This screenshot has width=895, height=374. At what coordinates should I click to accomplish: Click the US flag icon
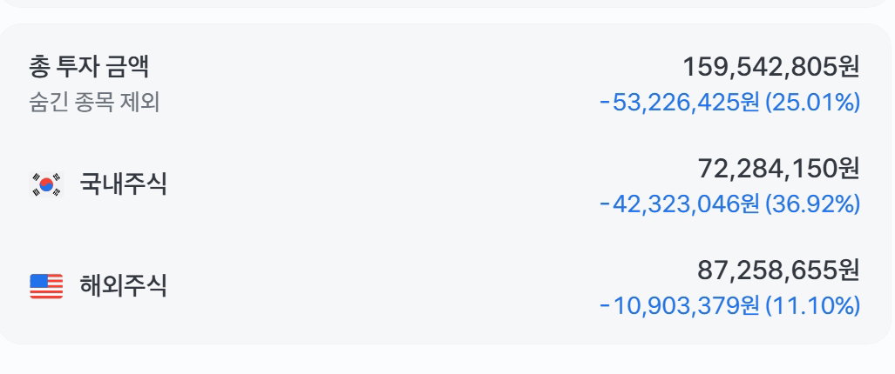(x=46, y=286)
